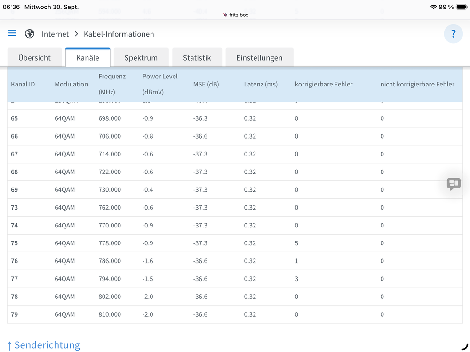Select Kanal ID 65 cell

tap(15, 118)
